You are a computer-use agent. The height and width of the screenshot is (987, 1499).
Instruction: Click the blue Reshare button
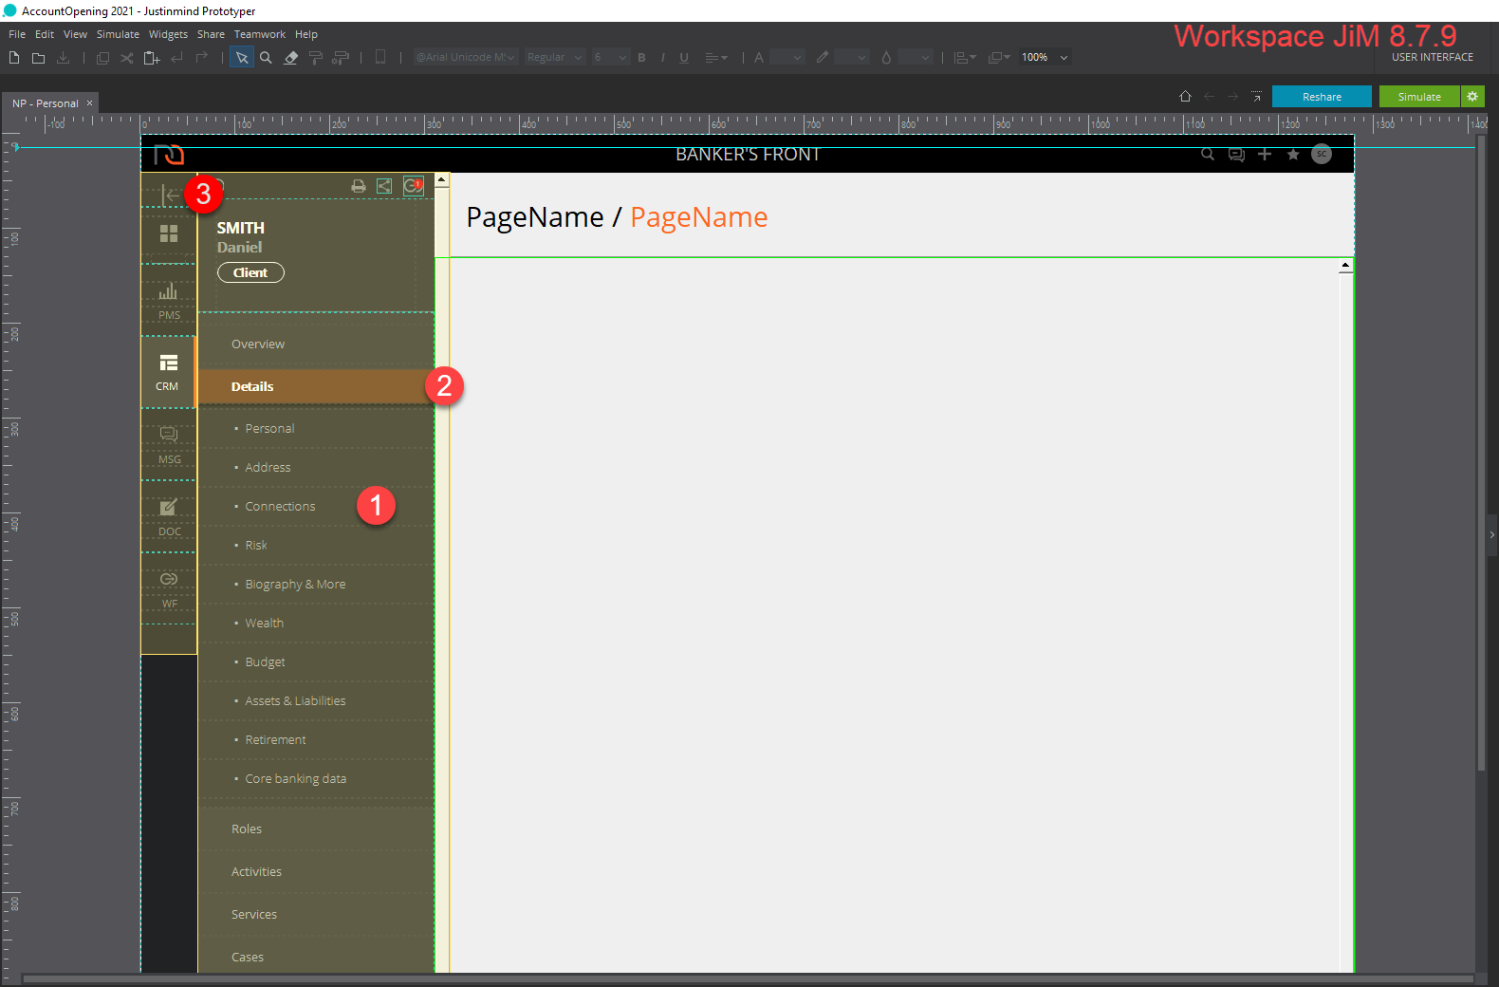click(1321, 97)
